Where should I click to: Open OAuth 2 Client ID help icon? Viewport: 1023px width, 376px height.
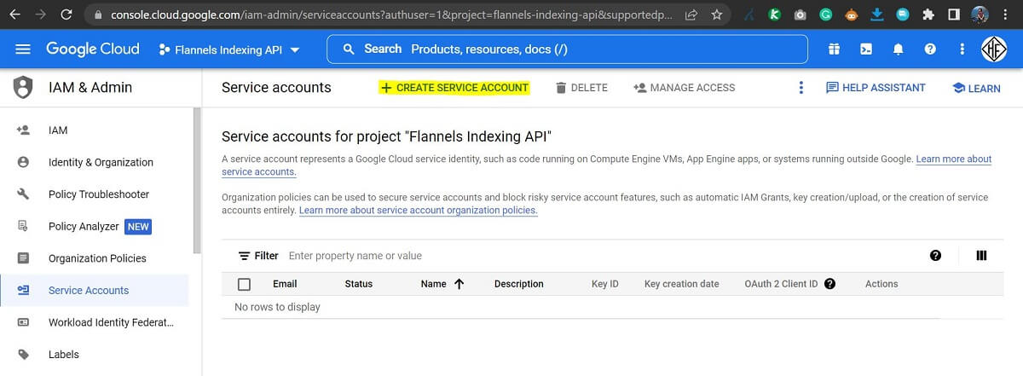coord(829,284)
